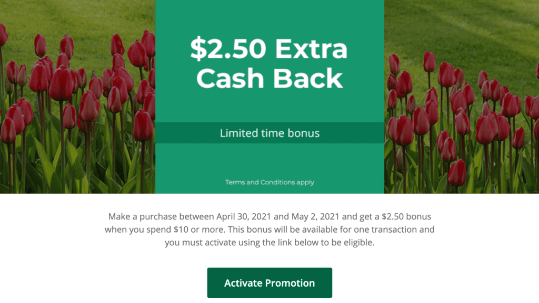
Task: Open the Terms and Conditions apply link
Action: [269, 182]
